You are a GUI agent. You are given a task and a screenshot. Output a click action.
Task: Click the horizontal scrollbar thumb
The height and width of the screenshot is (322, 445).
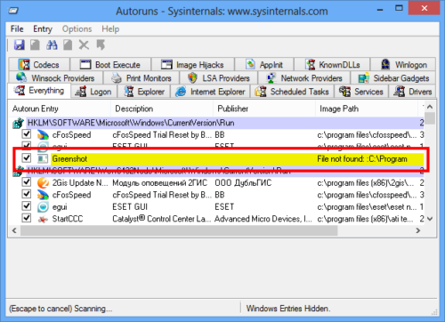click(x=179, y=230)
